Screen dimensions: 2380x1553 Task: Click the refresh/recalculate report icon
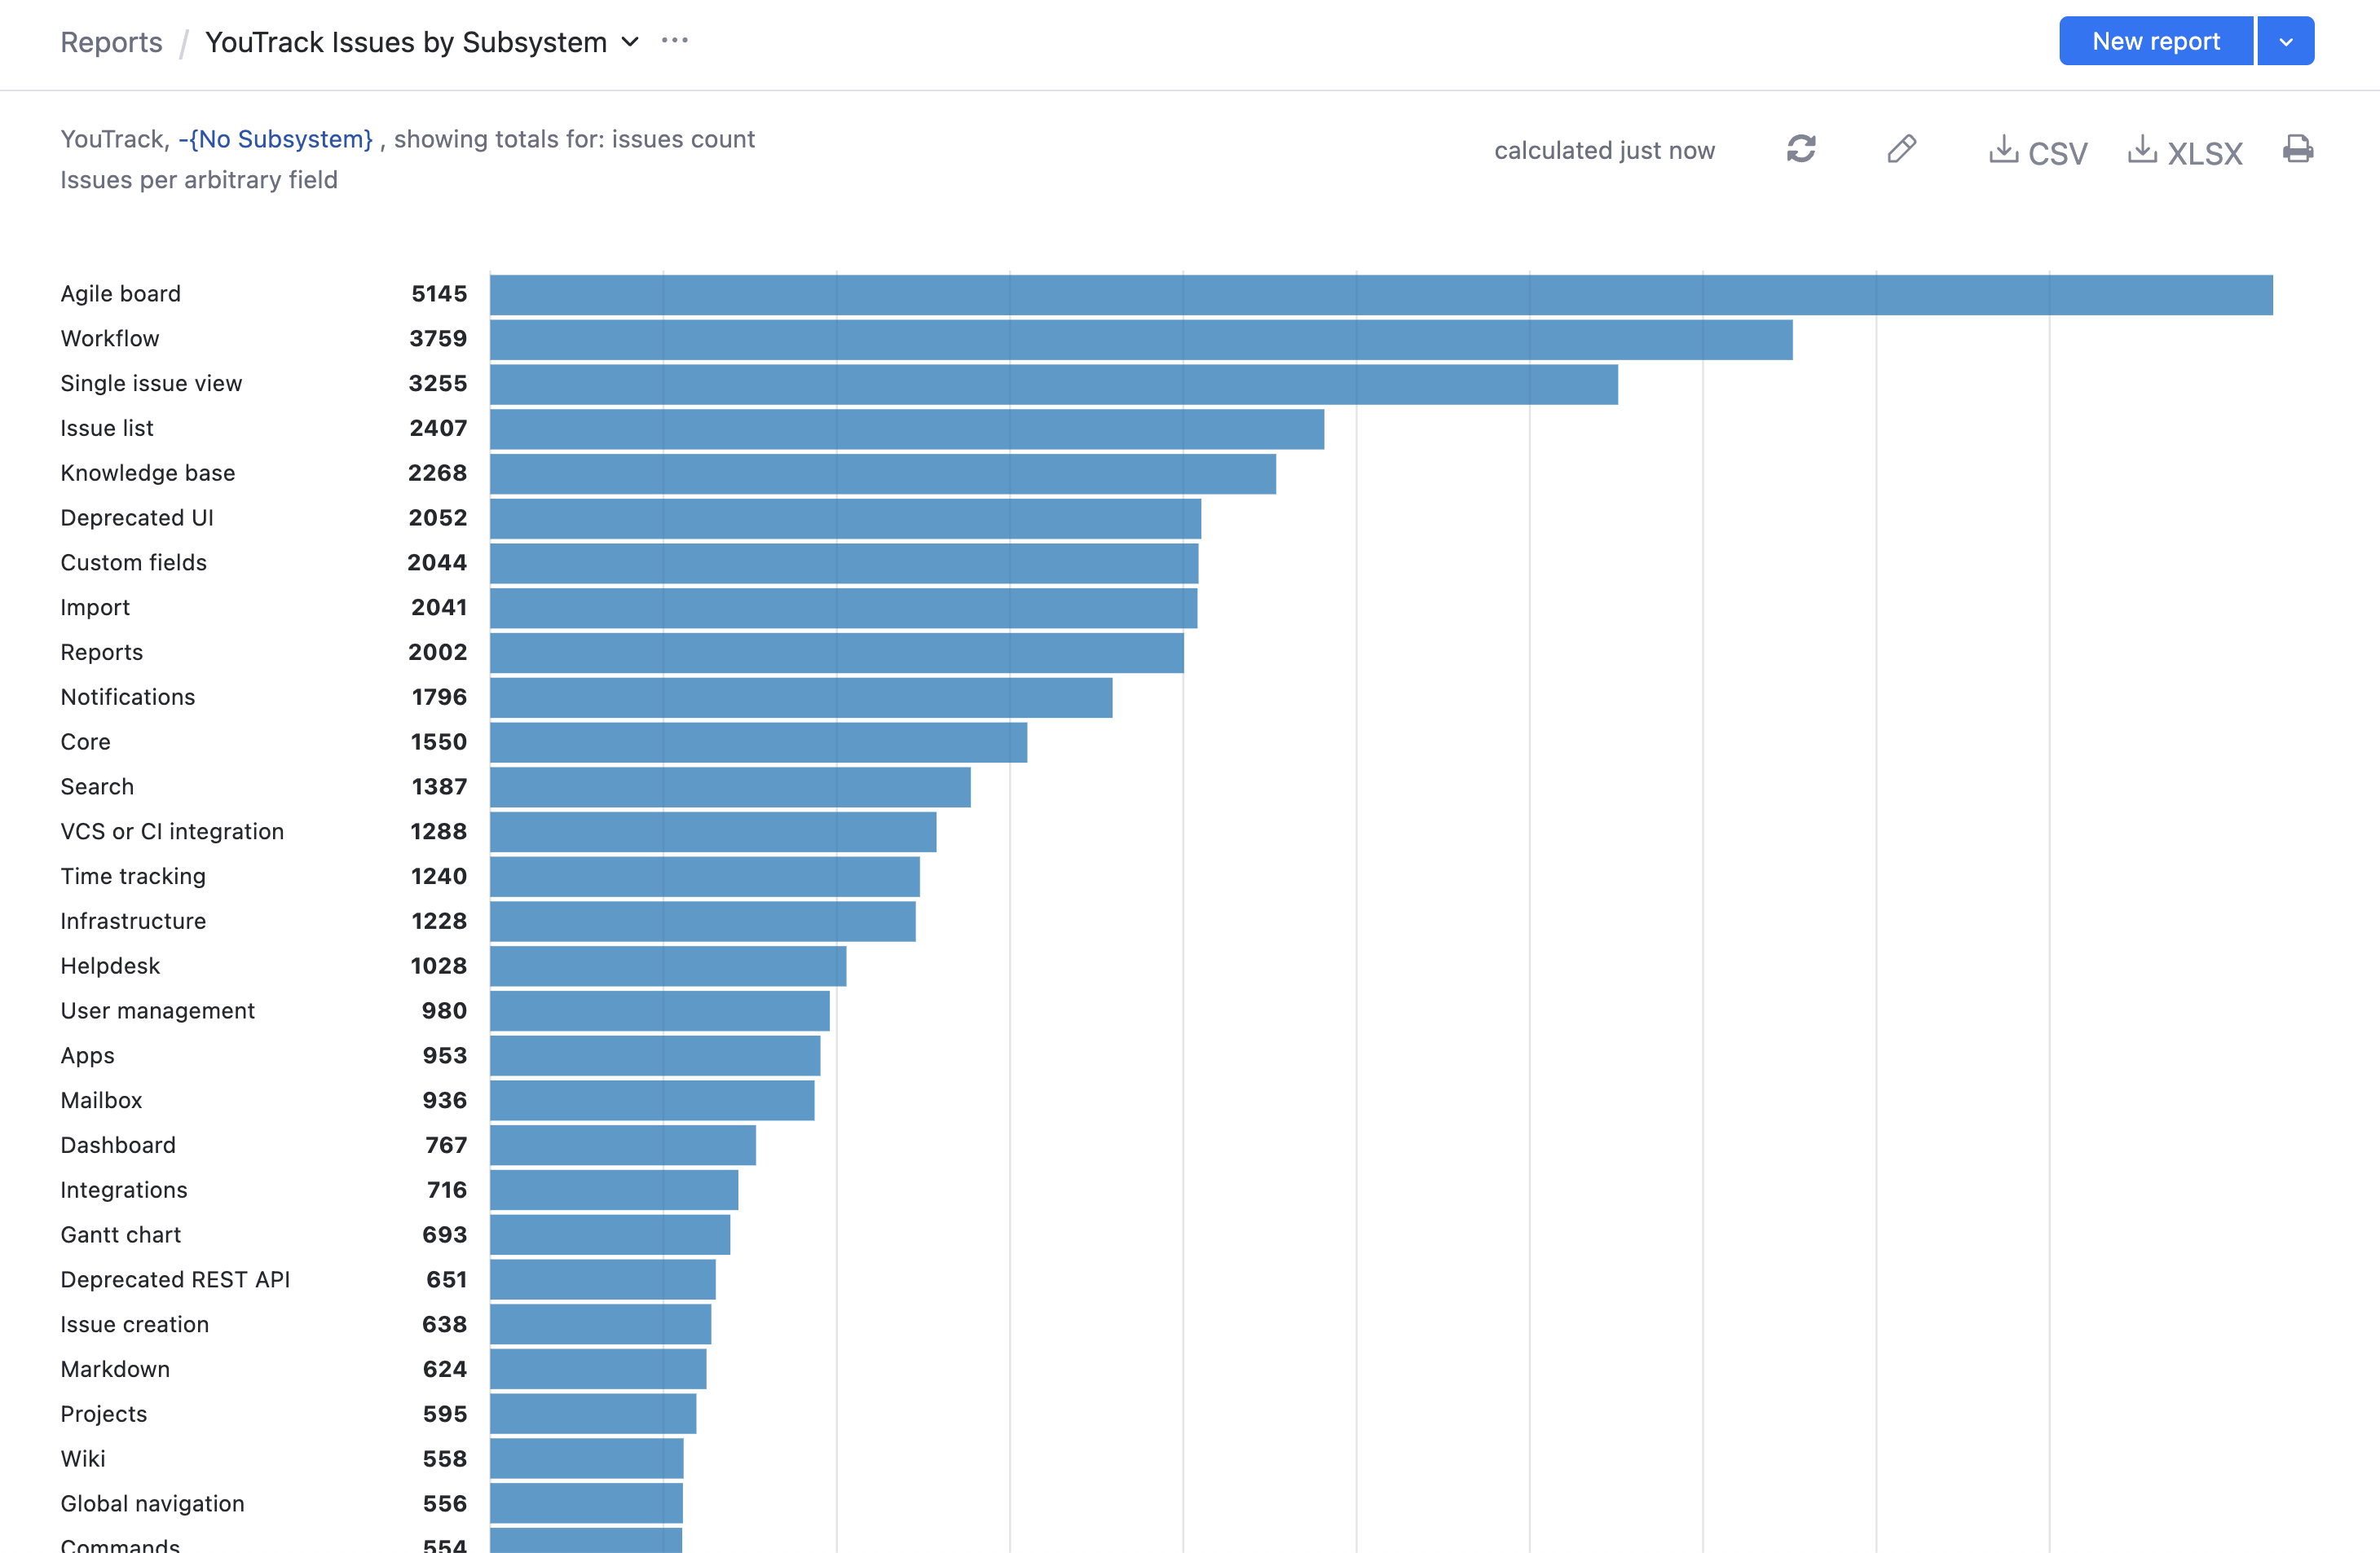[x=1802, y=149]
